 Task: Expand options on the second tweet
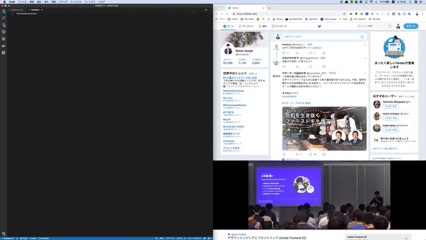365,58
